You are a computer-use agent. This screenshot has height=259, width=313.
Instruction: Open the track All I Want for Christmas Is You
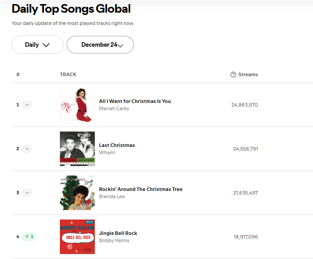[135, 101]
